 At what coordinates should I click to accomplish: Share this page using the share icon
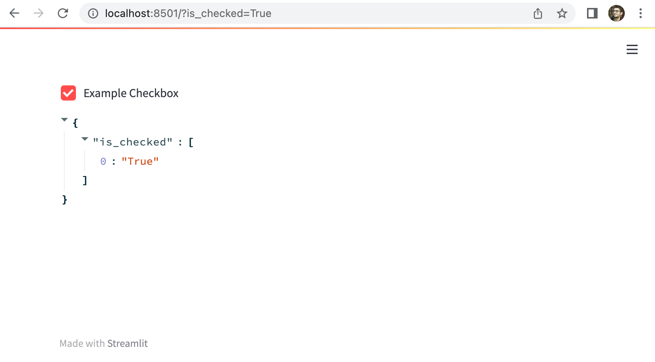tap(538, 14)
